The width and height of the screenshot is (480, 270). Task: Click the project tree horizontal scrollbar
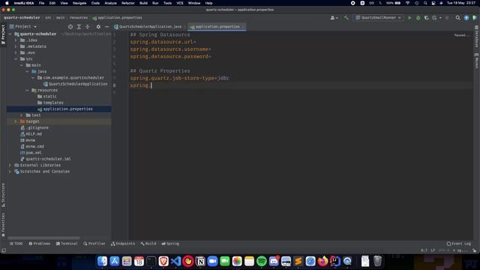[x=43, y=238]
